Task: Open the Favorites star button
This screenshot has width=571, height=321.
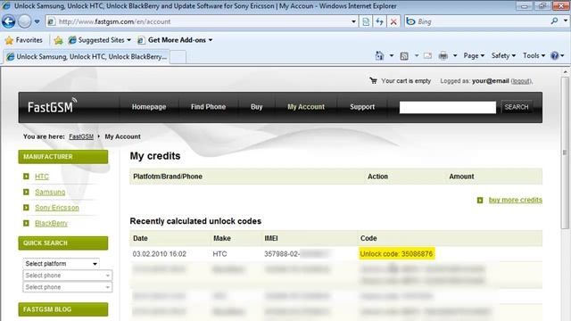Action: (24, 40)
